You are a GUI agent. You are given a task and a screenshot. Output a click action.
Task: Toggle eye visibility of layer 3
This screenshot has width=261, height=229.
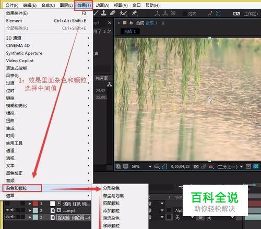[x=7, y=217]
